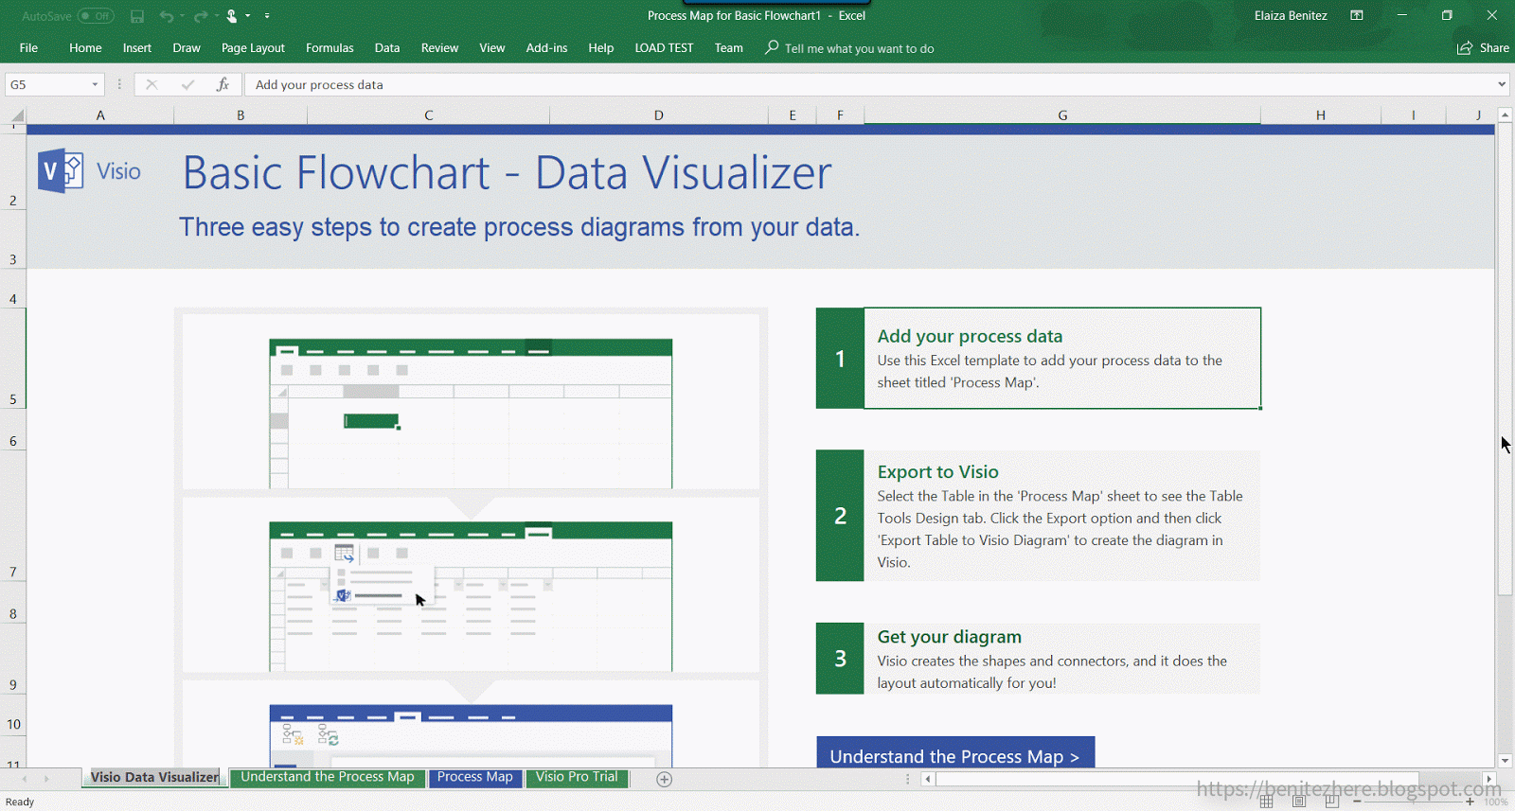Click the Add your process data step cell
The height and width of the screenshot is (811, 1515).
(1062, 359)
